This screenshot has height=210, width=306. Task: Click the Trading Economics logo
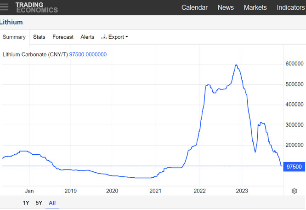click(37, 7)
